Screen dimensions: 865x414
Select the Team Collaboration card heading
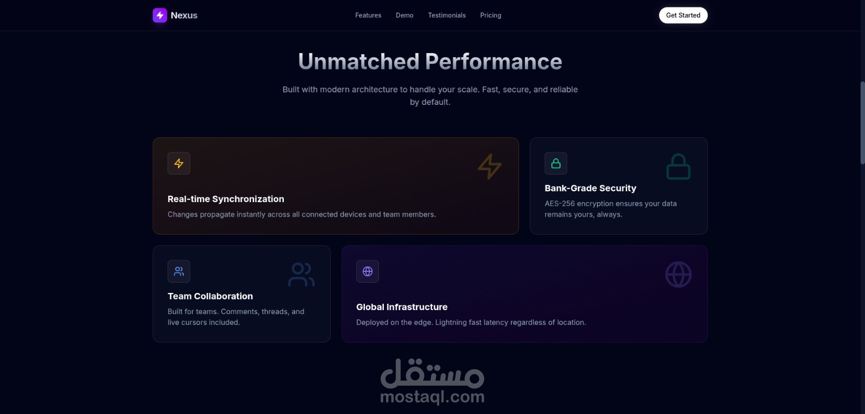(x=210, y=296)
